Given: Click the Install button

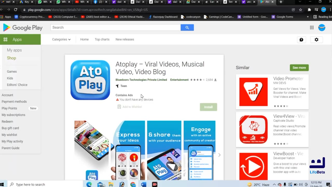Looking at the screenshot, I should point(208,107).
